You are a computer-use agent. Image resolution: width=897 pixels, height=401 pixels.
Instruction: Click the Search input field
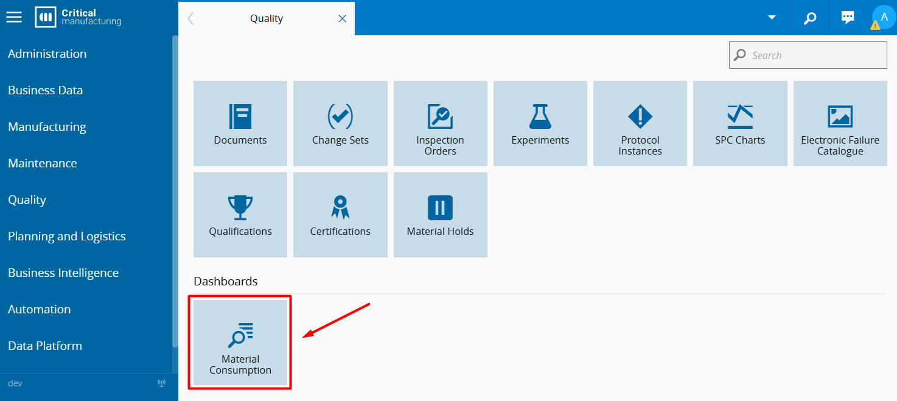(x=815, y=55)
